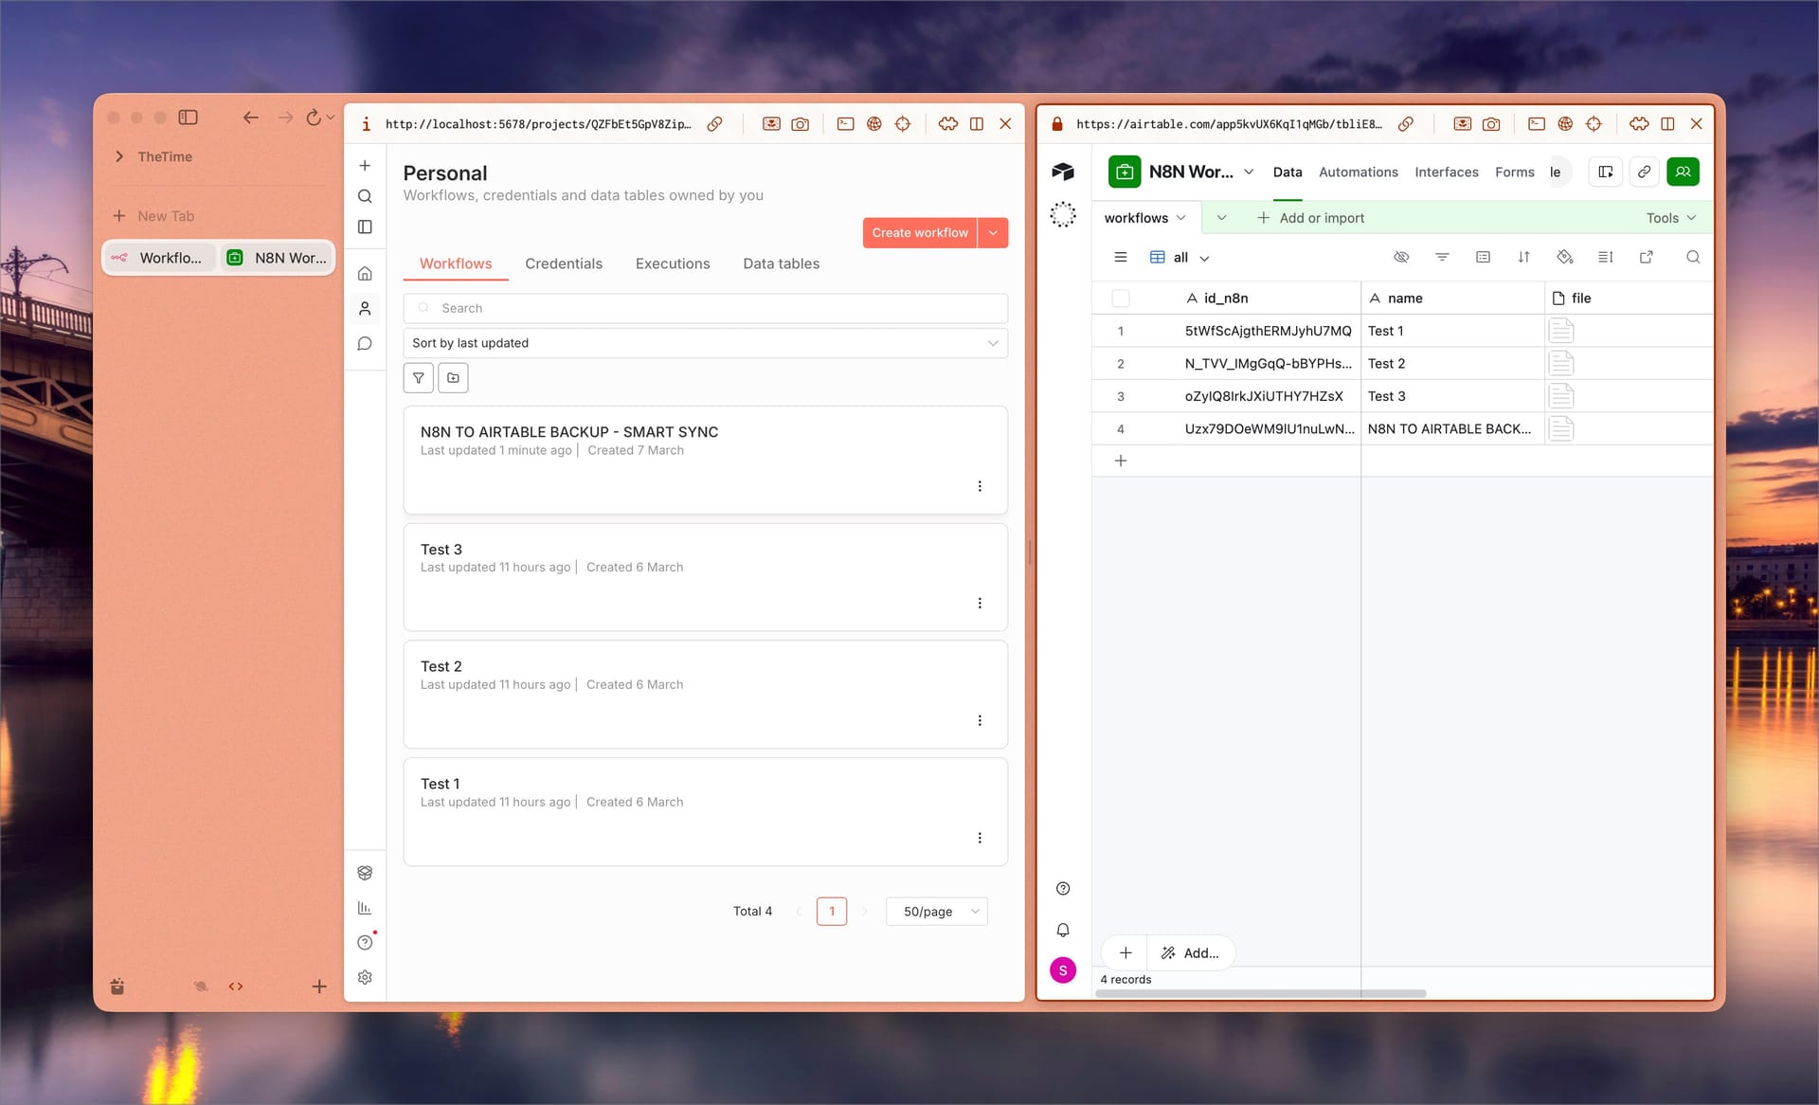Open n8n settings gear at sidebar bottom
The image size is (1819, 1105).
coord(365,976)
